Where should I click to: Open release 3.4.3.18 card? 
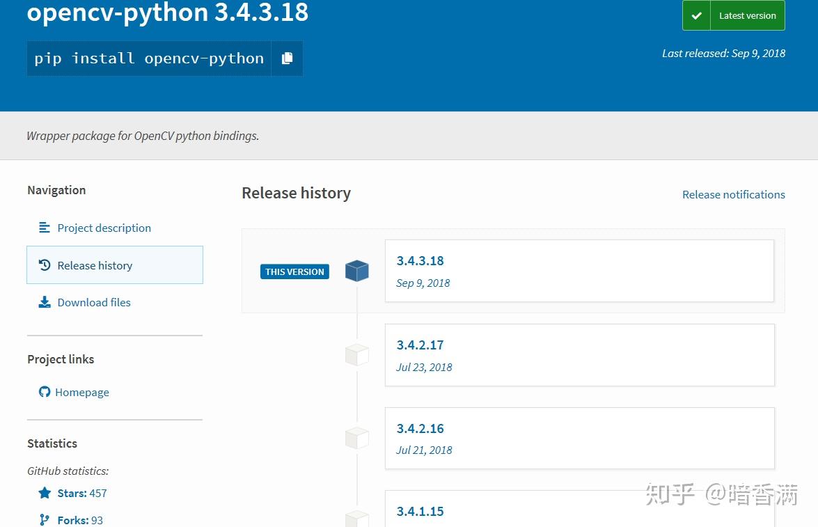click(579, 271)
